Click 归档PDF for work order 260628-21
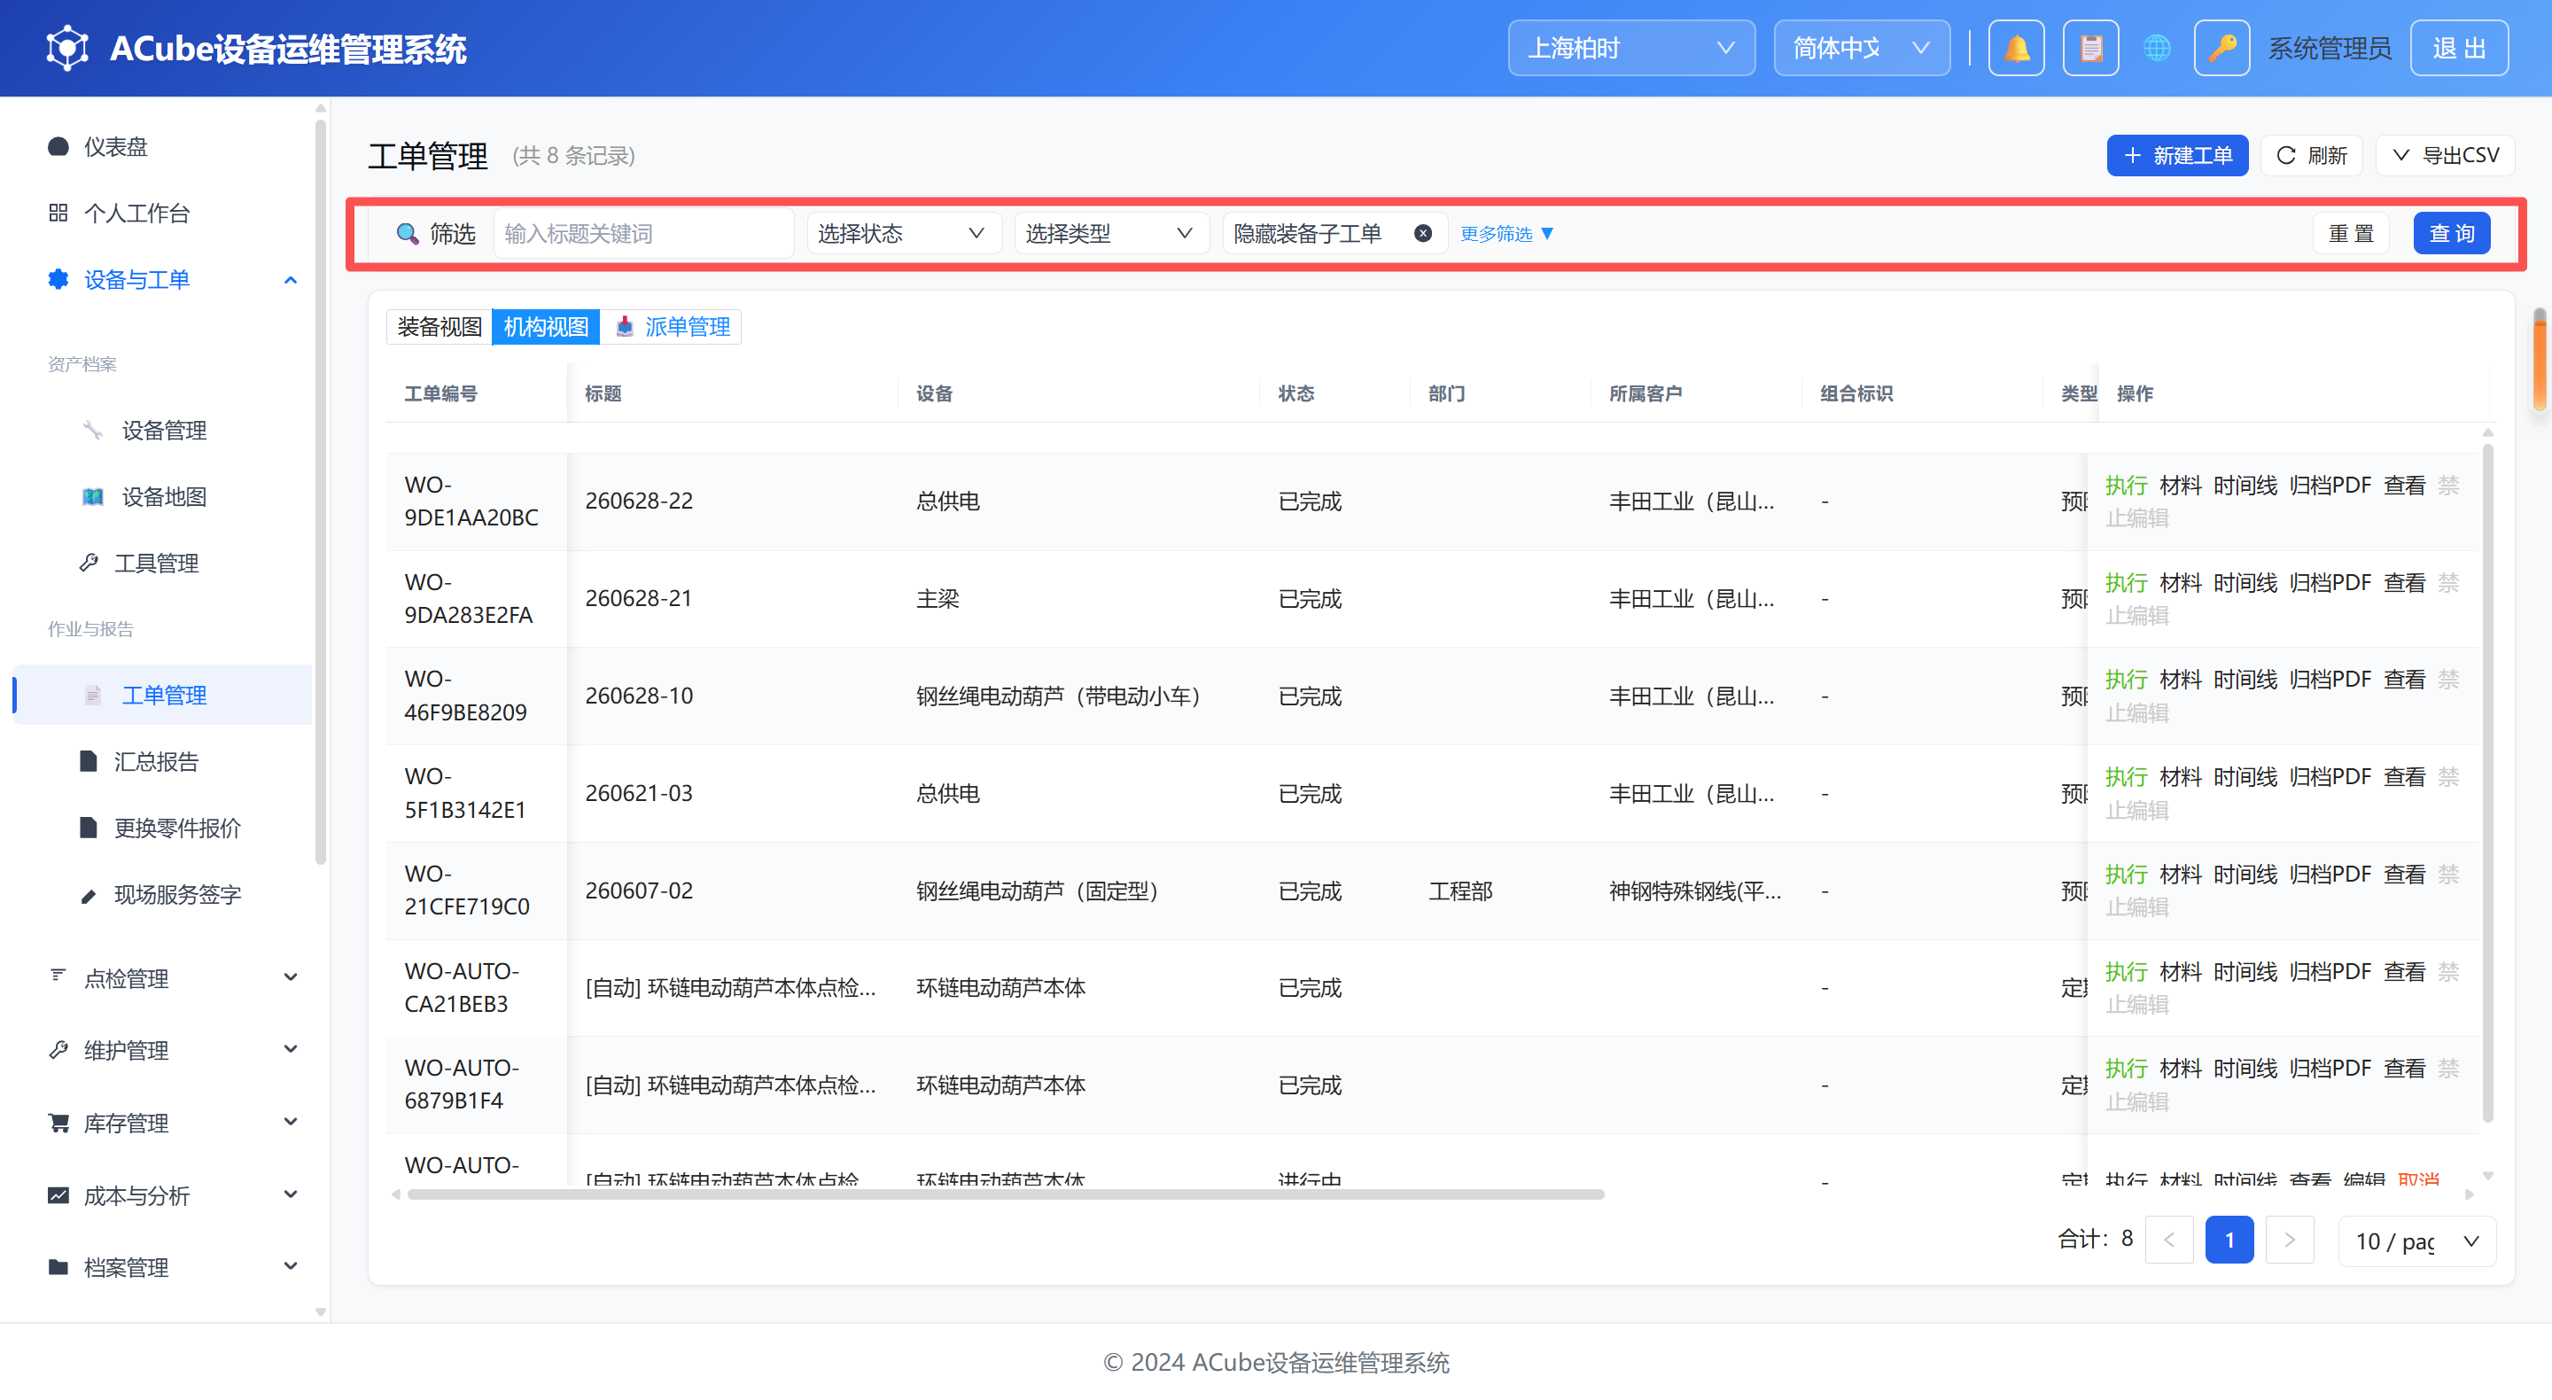Screen dimensions: 2552x1400 [x=2329, y=582]
